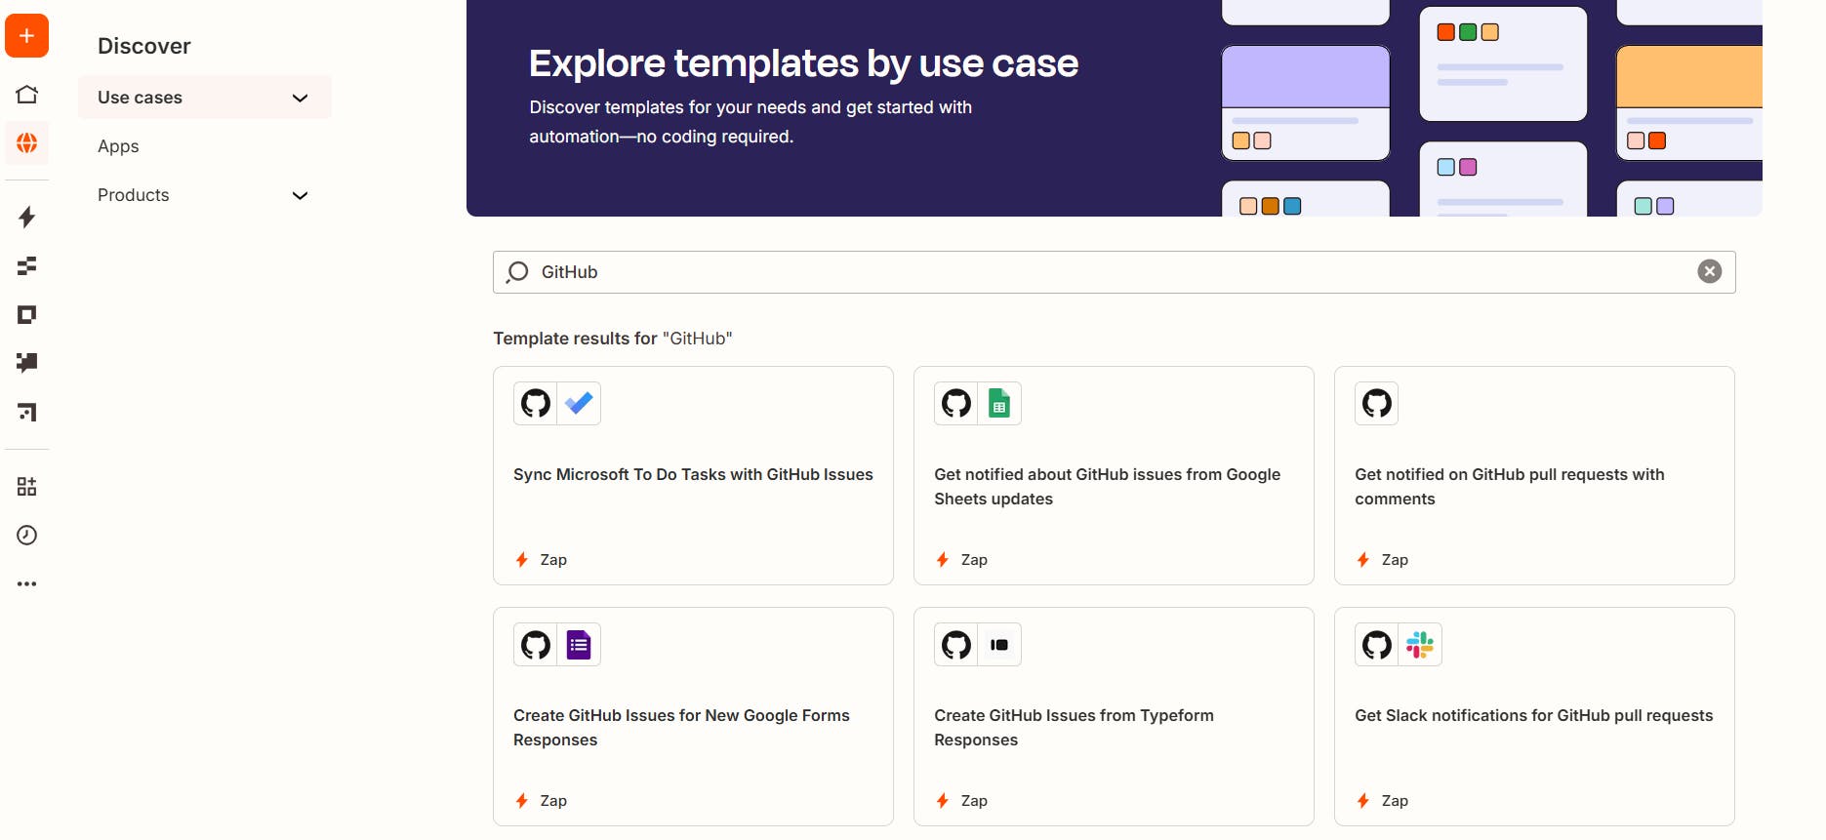1826x840 pixels.
Task: Click GitHub icon on Google Sheets card
Action: point(956,403)
